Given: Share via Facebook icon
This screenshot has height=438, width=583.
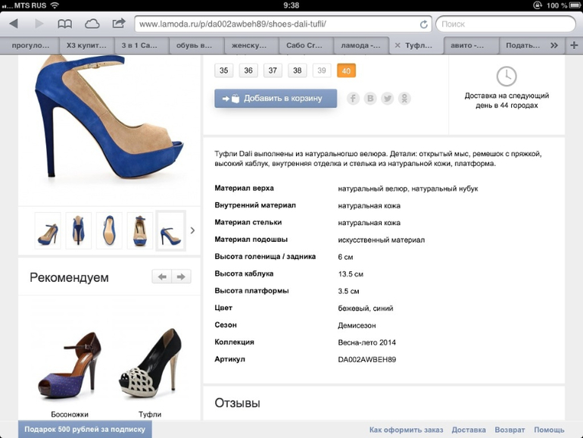Looking at the screenshot, I should point(353,99).
